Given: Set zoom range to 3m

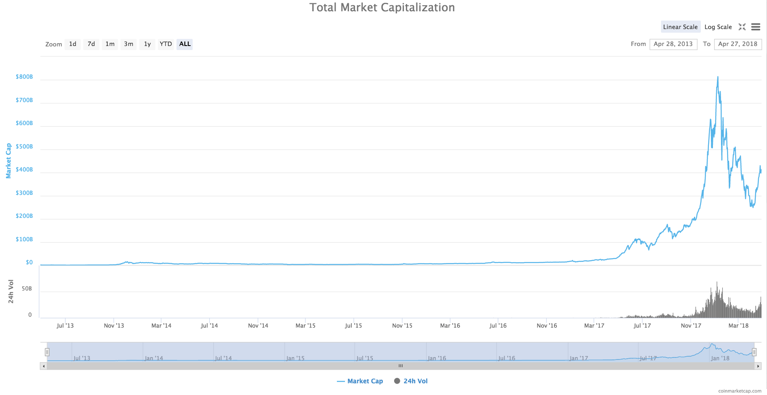Looking at the screenshot, I should pos(128,44).
